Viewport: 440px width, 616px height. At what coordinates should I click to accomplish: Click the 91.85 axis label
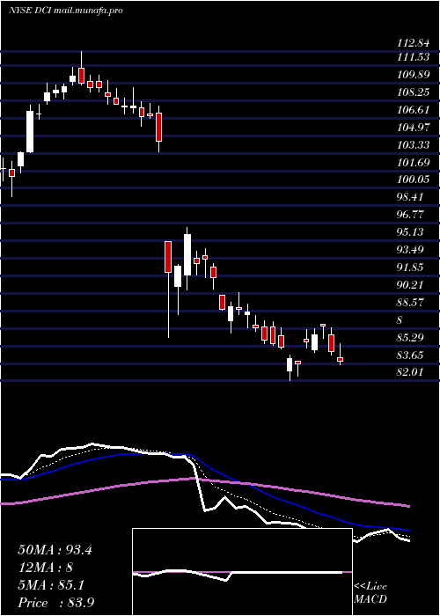point(410,268)
